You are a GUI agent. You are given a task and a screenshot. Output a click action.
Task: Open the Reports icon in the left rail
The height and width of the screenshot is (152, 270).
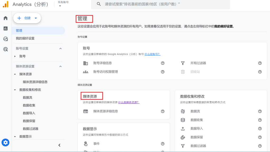(x=5, y=28)
